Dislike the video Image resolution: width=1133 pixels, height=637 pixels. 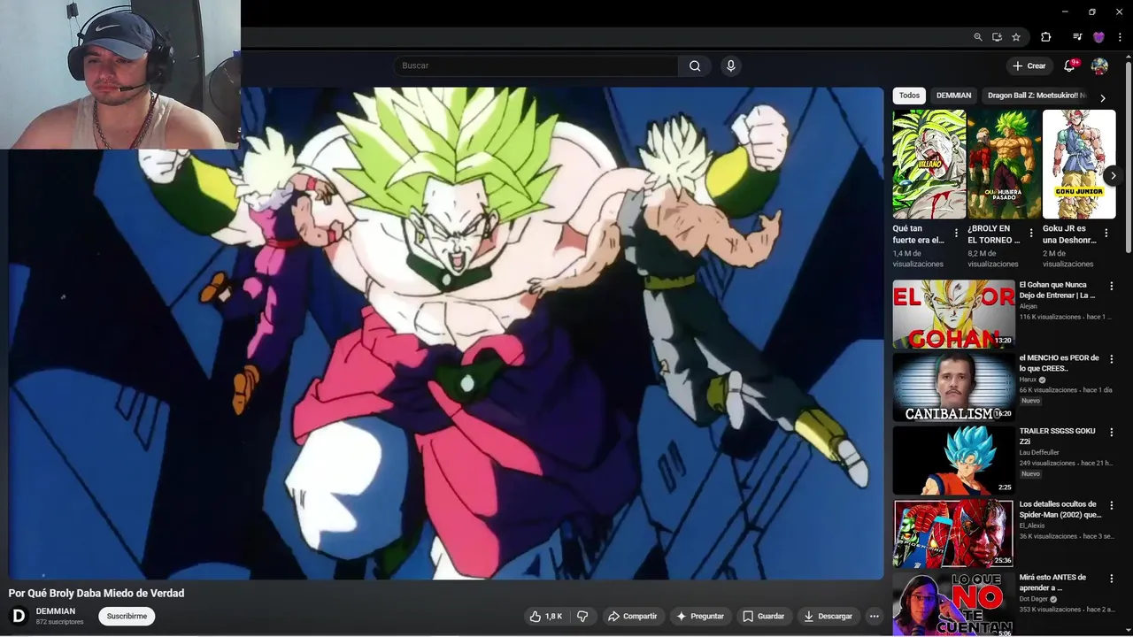[x=582, y=616]
